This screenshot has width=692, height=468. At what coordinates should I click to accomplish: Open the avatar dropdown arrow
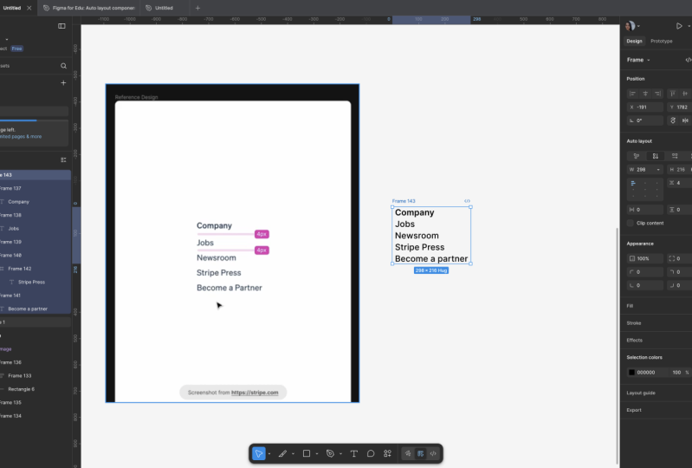(638, 26)
